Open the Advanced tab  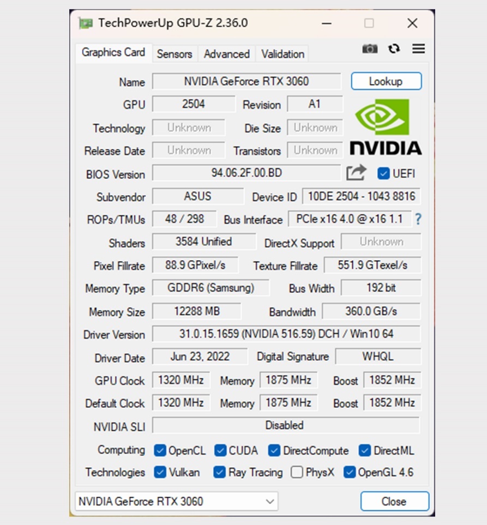(226, 54)
